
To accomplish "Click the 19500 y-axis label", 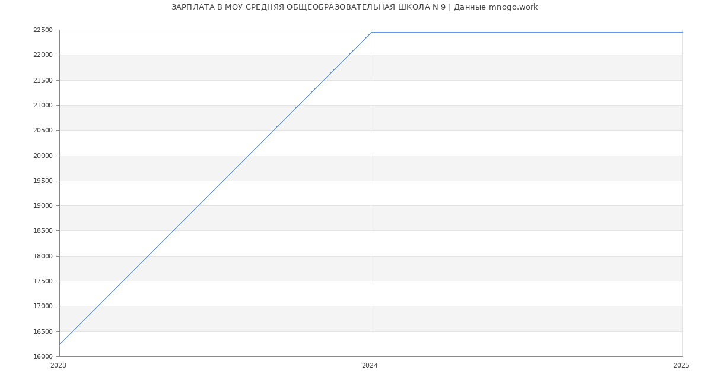I will coord(43,181).
